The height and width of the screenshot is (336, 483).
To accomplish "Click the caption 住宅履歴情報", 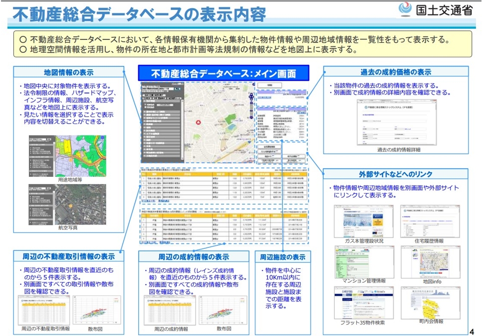I will (x=429, y=241).
